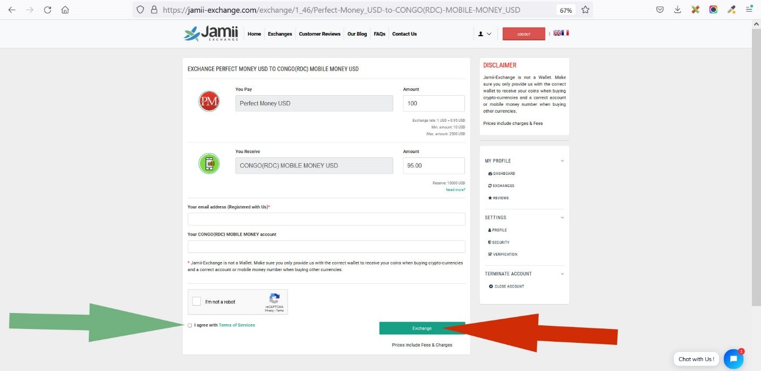Open EXCHANGES in My Profile sidebar
761x371 pixels.
pos(501,186)
